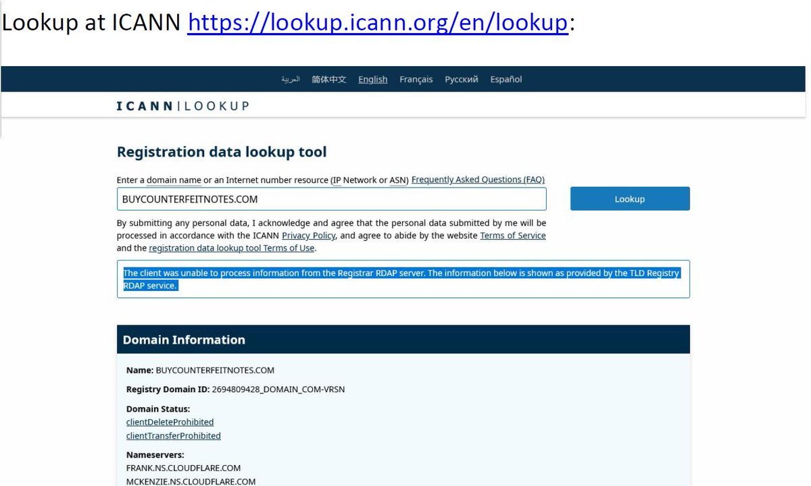Click the 'ASN' abbreviation term
Screen dimensions: 811x486
click(397, 180)
